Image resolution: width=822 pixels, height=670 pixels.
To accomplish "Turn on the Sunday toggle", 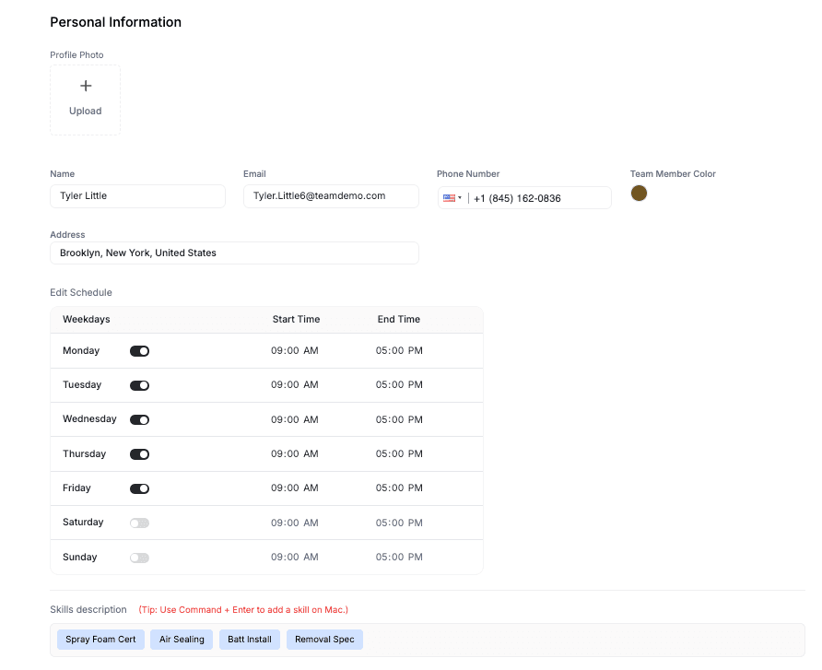I will (x=139, y=558).
